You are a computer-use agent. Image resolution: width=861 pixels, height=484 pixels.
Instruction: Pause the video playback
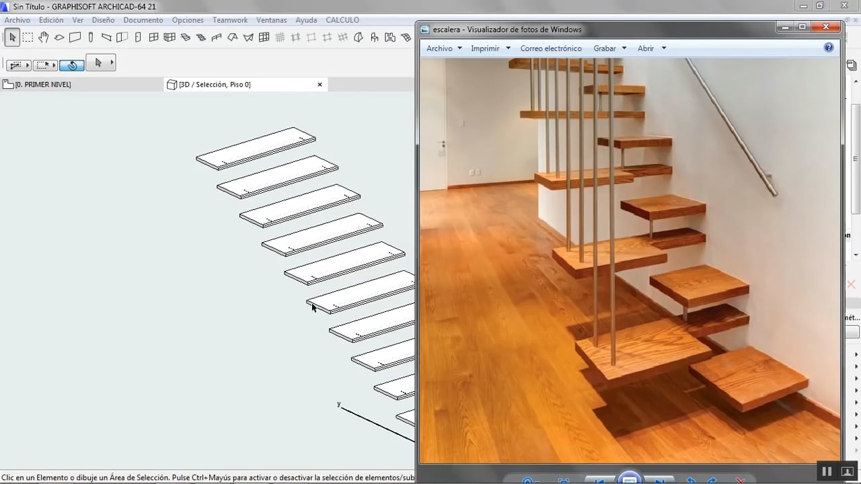827,471
